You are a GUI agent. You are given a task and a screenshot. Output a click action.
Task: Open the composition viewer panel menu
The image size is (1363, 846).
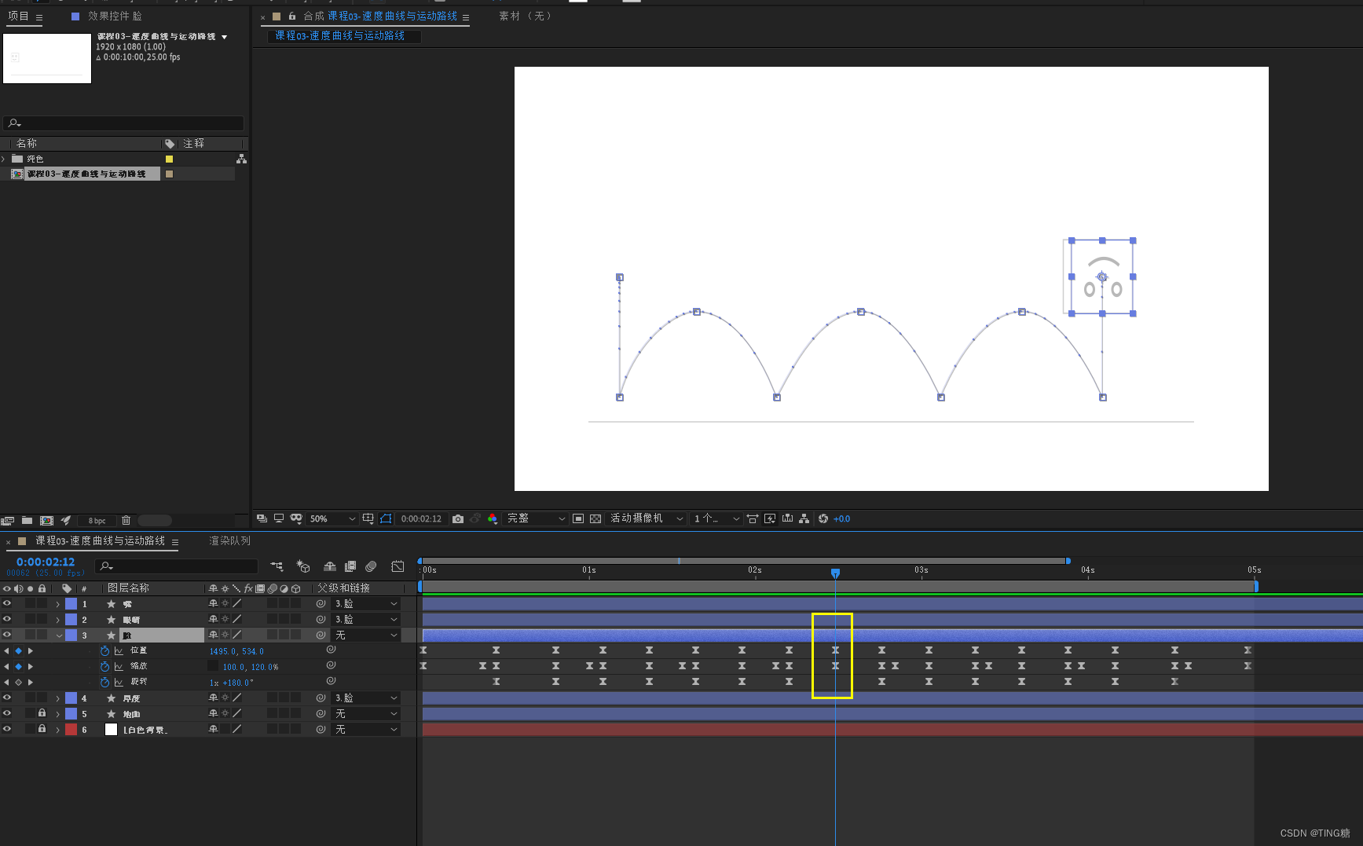(x=466, y=16)
